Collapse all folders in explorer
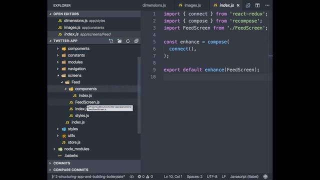 (x=136, y=41)
